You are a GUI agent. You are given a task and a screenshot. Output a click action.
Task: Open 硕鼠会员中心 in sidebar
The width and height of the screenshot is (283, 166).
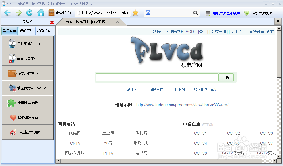(28, 58)
